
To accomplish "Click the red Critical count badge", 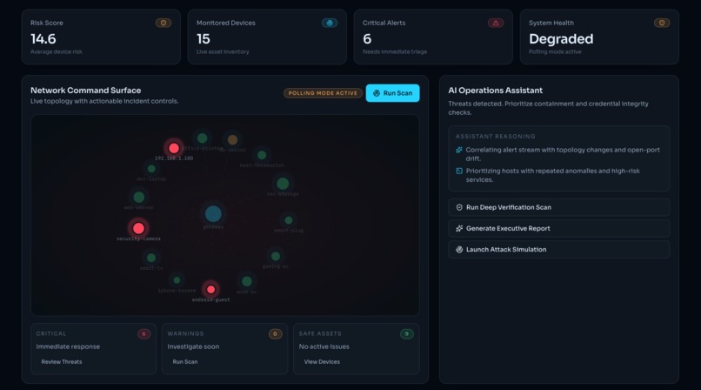I will 144,334.
